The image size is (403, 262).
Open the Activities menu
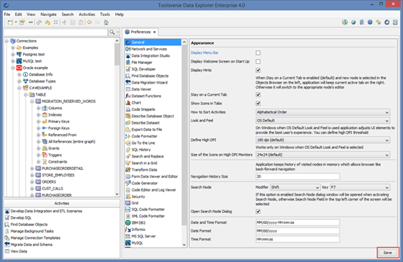pyautogui.click(x=87, y=14)
